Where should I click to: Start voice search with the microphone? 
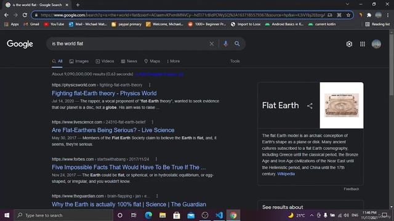[226, 44]
